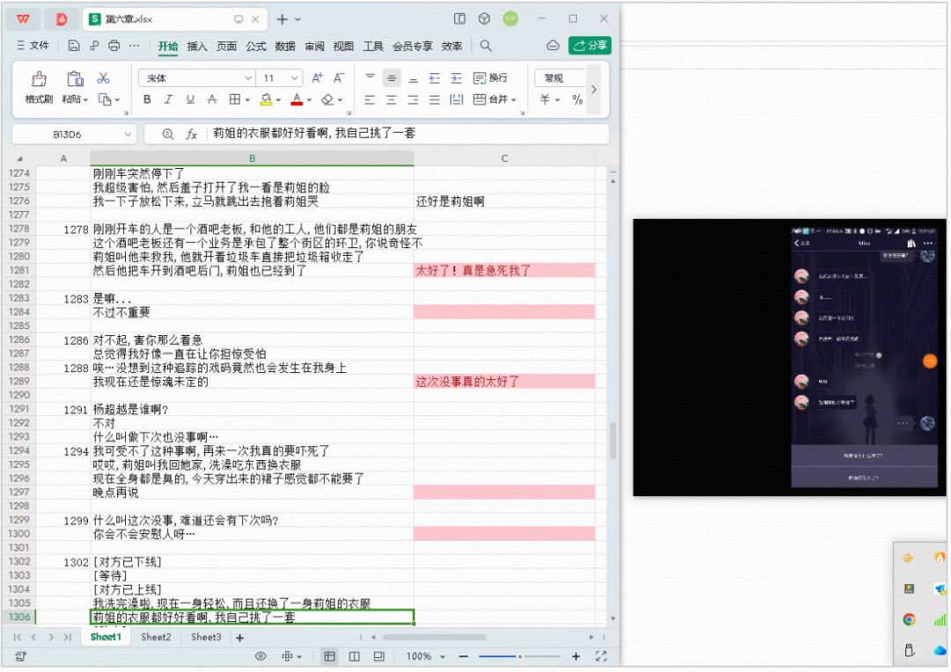Increase font size with the A+ icon

point(317,77)
